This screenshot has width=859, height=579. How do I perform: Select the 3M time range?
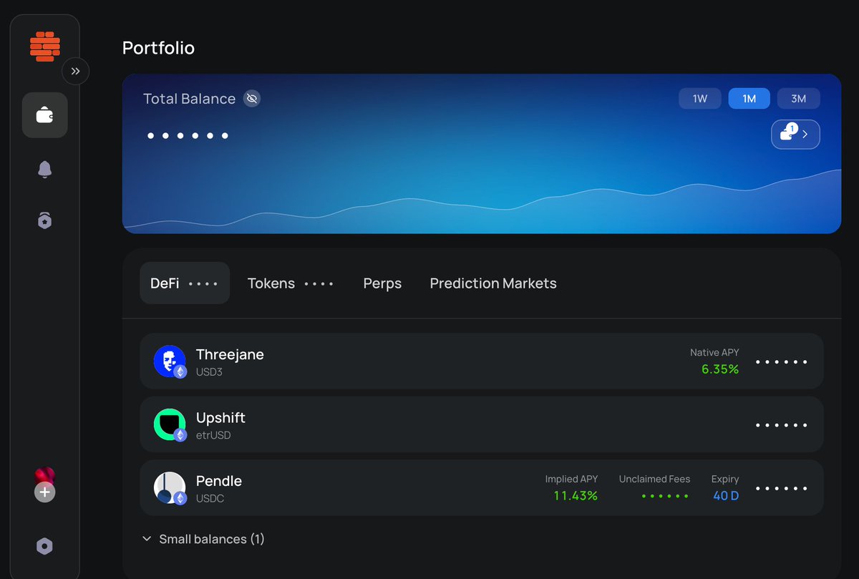[798, 99]
